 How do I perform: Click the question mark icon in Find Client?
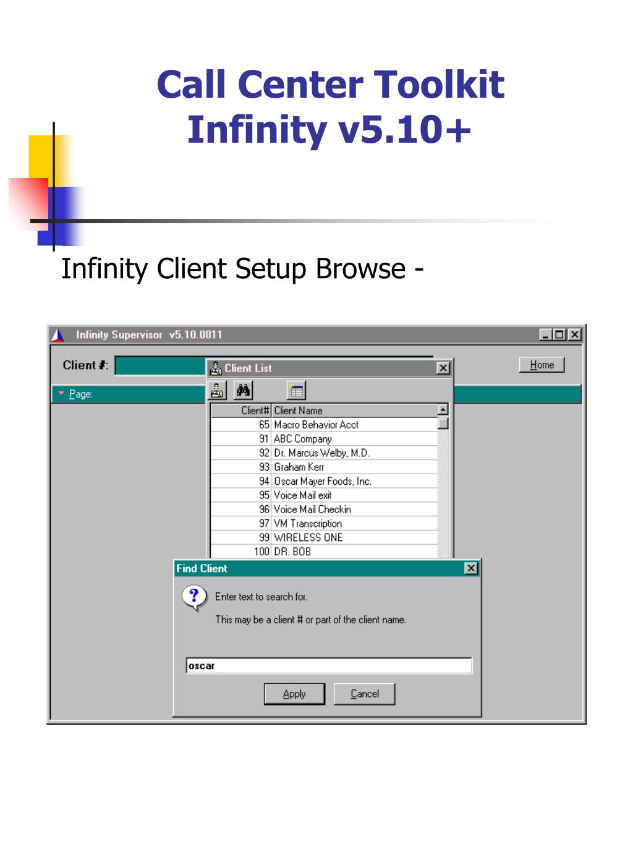coord(194,598)
